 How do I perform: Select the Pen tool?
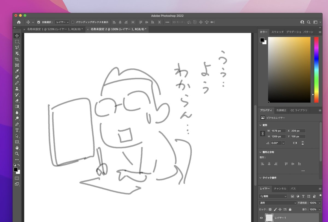coord(17,124)
